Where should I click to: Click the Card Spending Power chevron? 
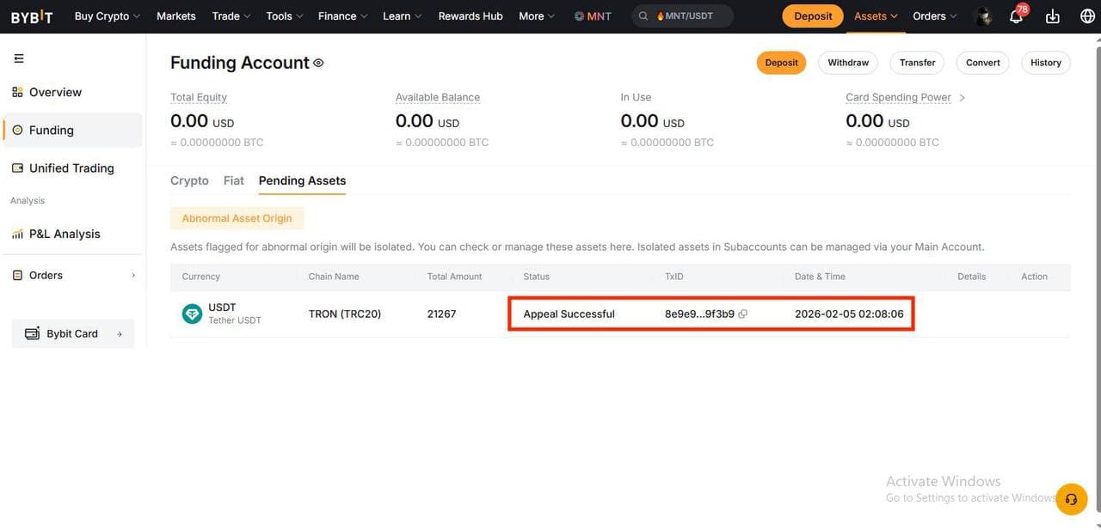pos(962,98)
